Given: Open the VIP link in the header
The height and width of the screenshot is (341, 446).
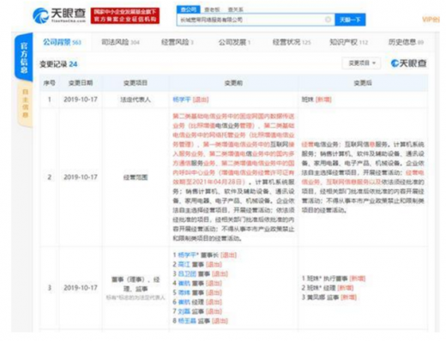Looking at the screenshot, I should 431,20.
